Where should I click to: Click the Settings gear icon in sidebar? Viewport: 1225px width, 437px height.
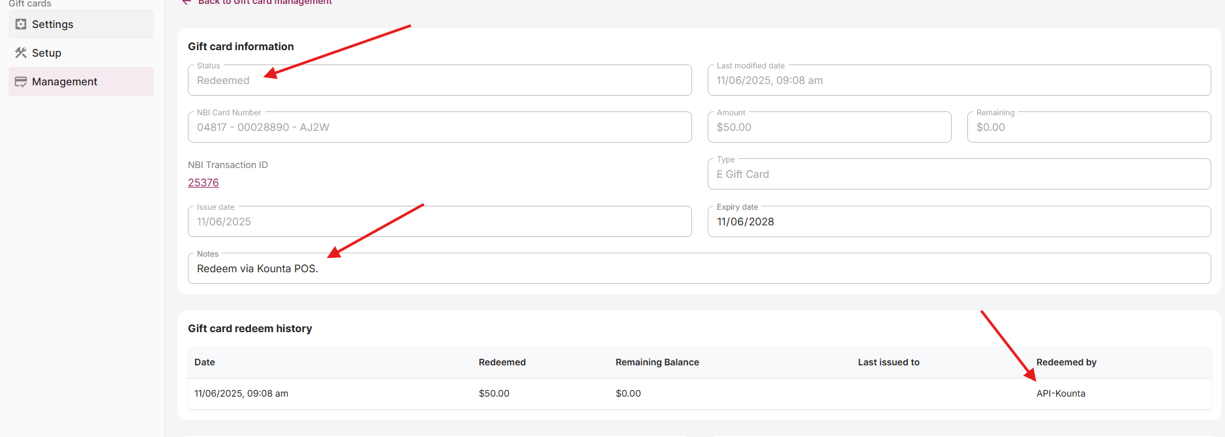tap(21, 24)
